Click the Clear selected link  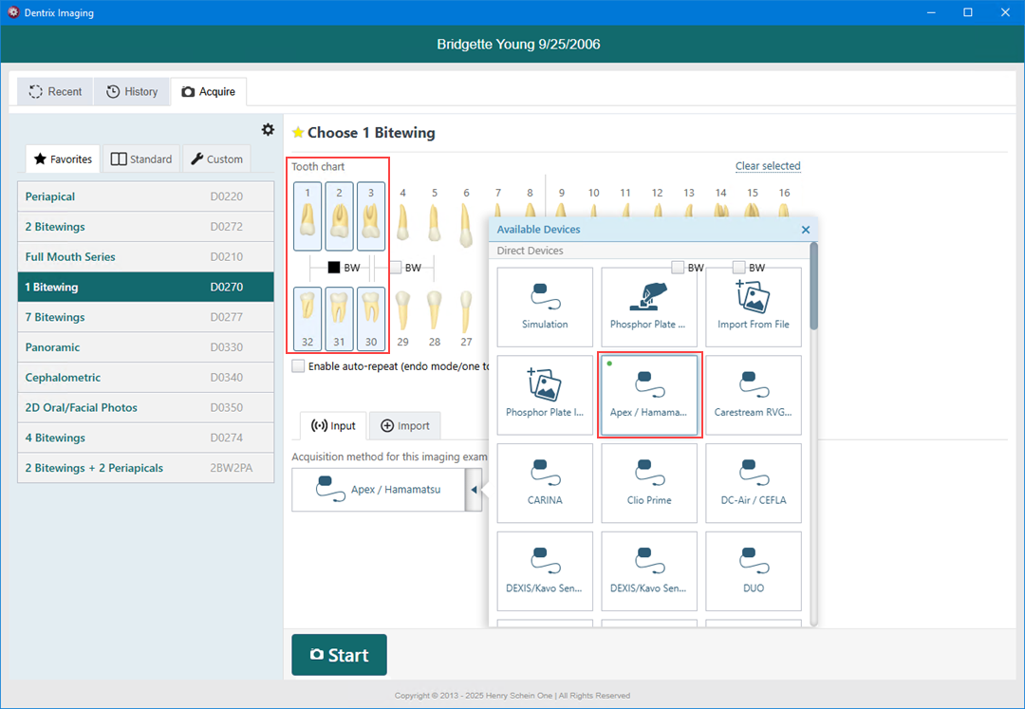coord(767,166)
